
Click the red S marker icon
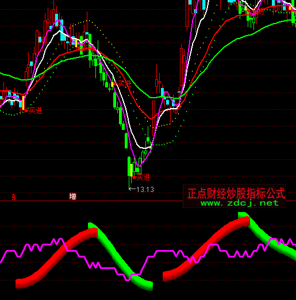[13, 197]
